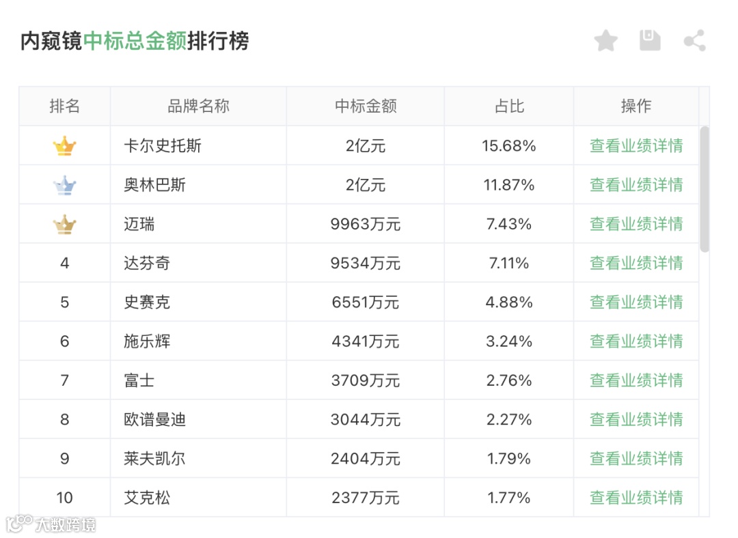Click the silver crown for rank two
738x538 pixels.
(x=64, y=185)
